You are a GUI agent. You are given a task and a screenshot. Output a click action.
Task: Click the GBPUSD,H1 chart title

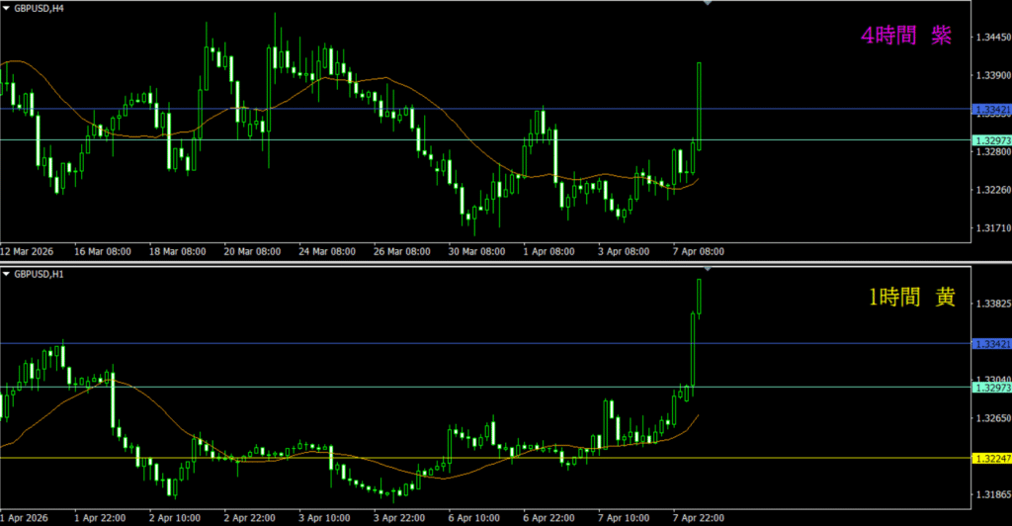39,273
